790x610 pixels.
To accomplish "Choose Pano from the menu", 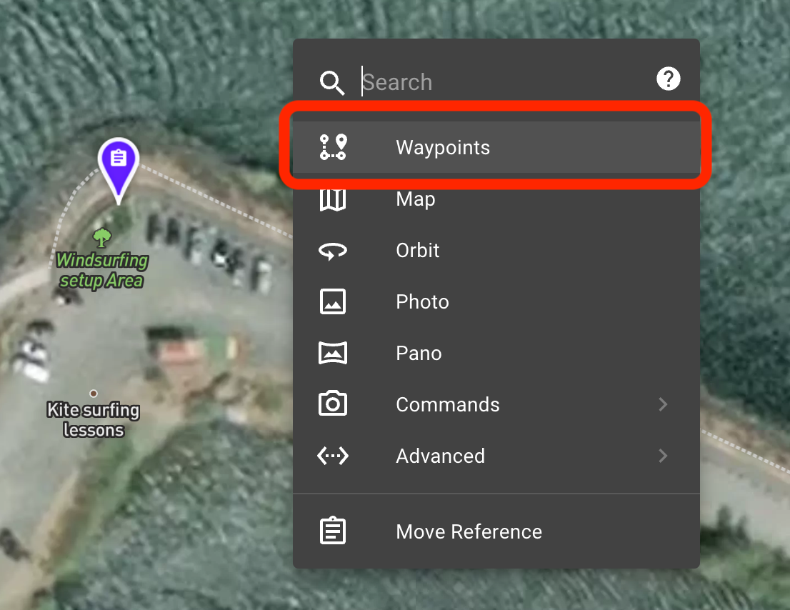I will click(x=419, y=353).
